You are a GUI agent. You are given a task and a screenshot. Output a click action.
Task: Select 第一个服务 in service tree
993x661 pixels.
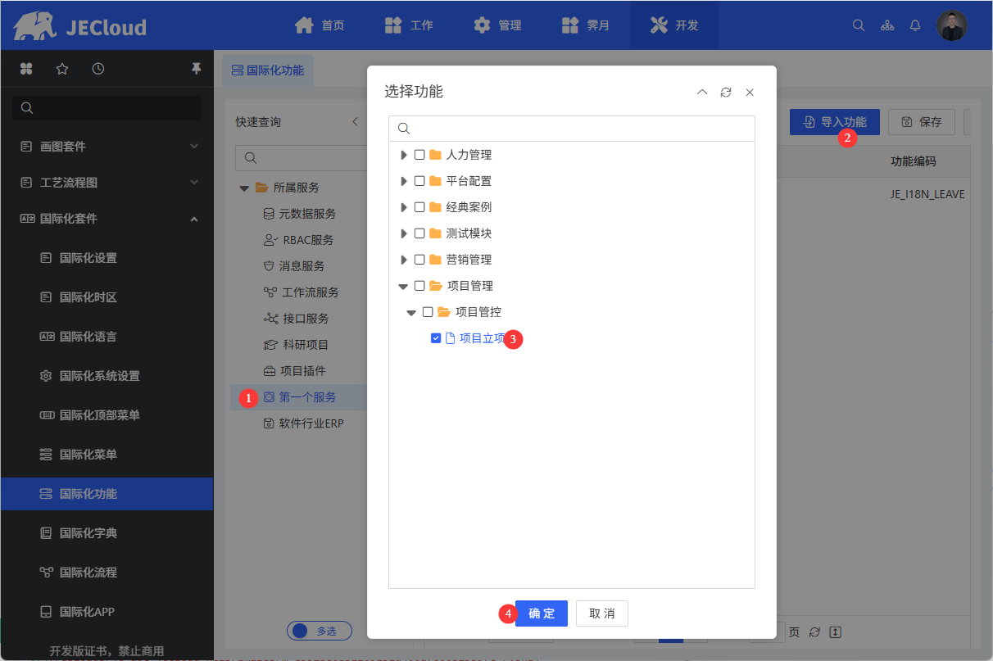(307, 397)
